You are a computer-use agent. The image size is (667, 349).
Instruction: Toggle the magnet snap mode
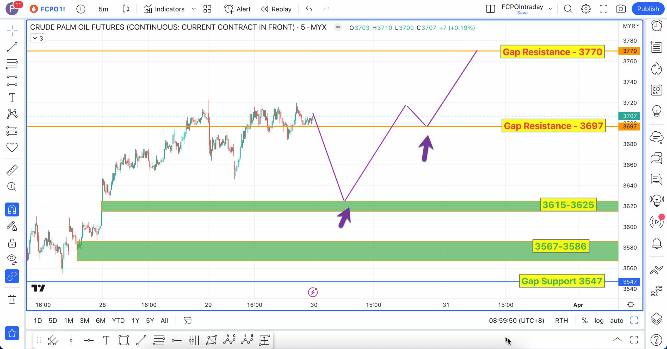click(x=12, y=210)
